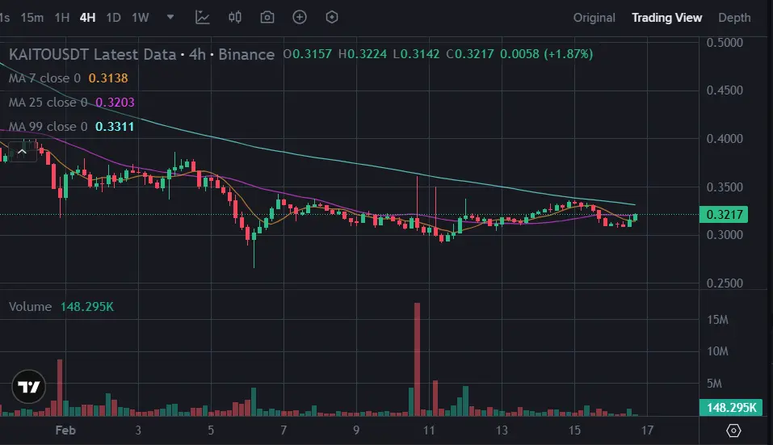Click the volume value label 148.295K

[x=731, y=408]
